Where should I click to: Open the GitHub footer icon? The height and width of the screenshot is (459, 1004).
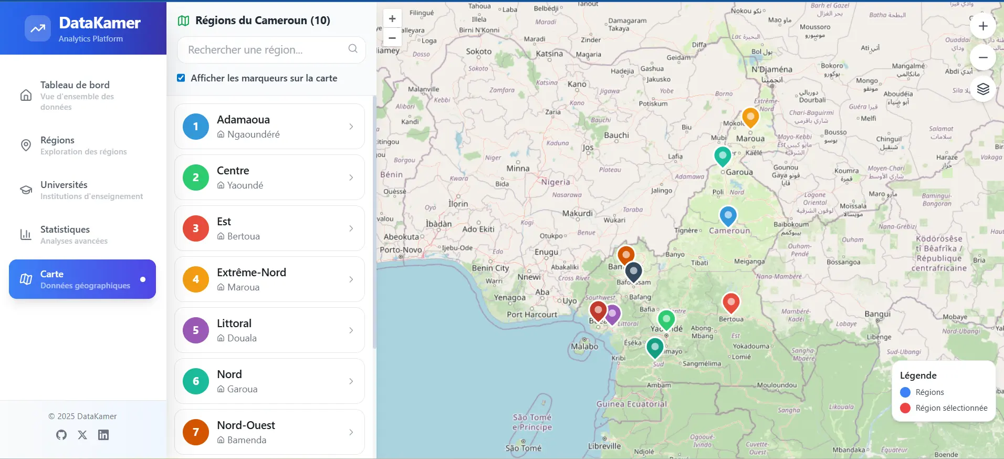pyautogui.click(x=61, y=435)
